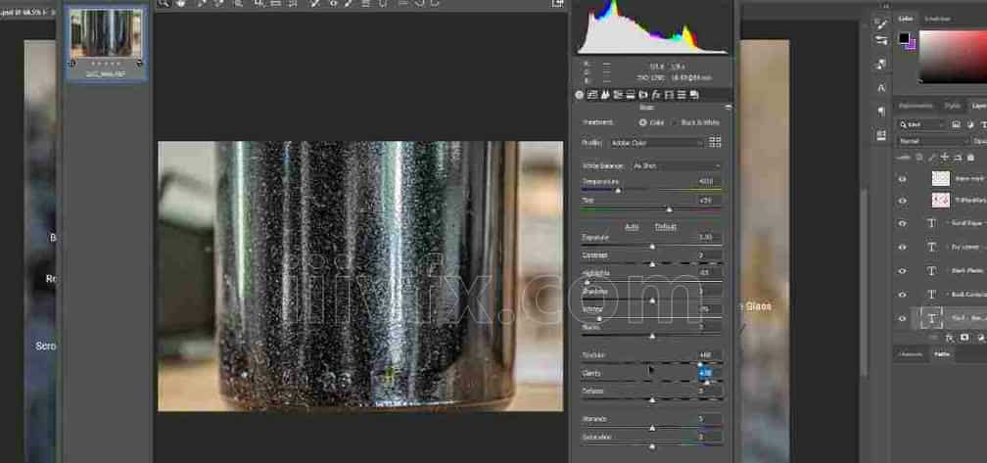The height and width of the screenshot is (463, 987).
Task: Click the Exposure slider handle
Action: 652,247
